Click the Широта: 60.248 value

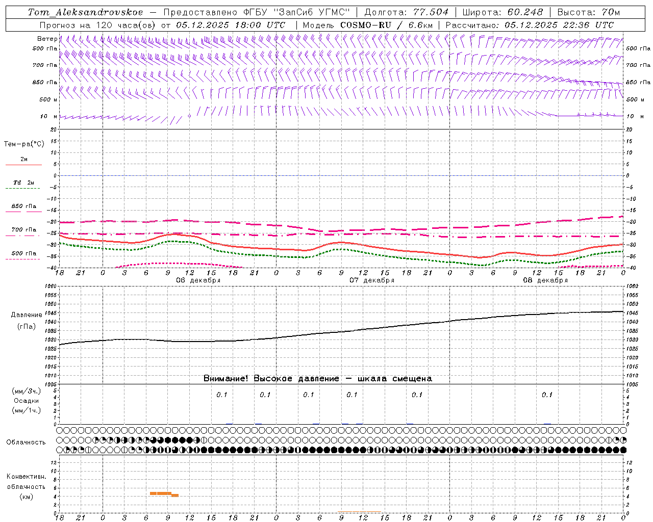(x=503, y=12)
